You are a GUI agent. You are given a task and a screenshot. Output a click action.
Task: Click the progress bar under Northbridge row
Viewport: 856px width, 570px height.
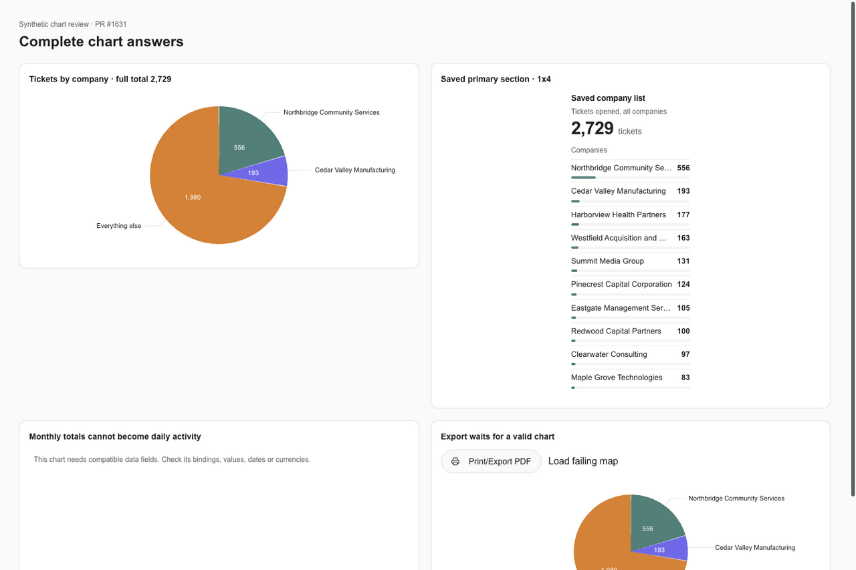631,178
